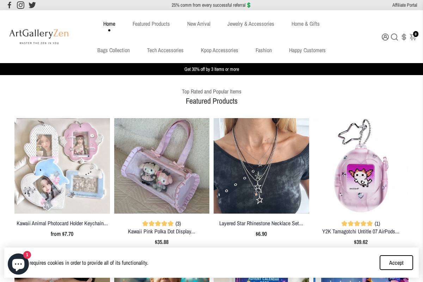Open the Jewelry & Accessories menu
Screen dimensions: 423x282
point(251,24)
